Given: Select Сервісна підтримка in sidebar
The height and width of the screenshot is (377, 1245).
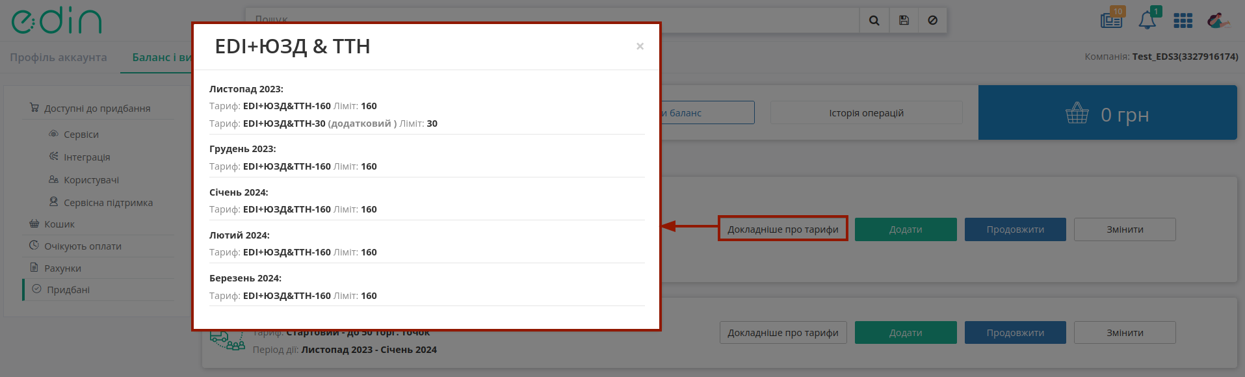Looking at the screenshot, I should coord(108,203).
